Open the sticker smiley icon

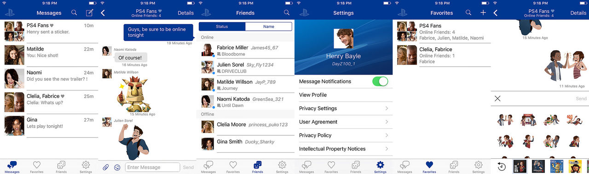[117, 167]
